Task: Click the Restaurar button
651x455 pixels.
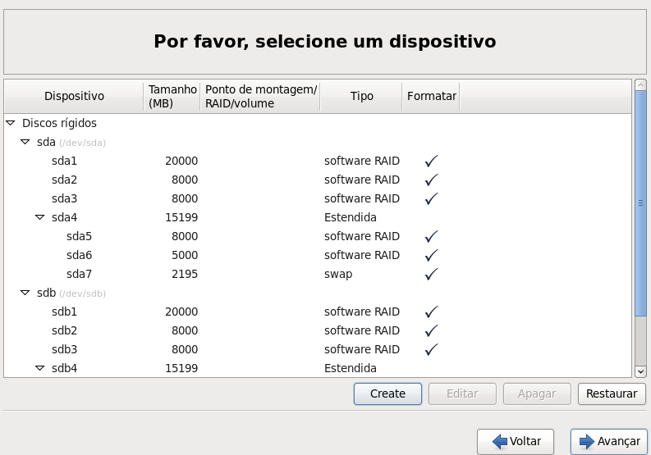Action: (612, 394)
